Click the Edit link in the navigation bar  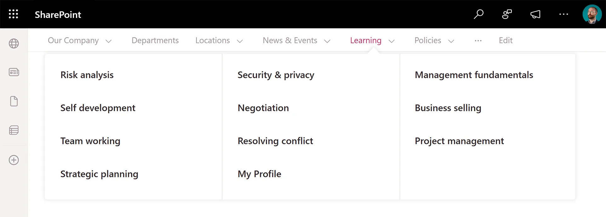[x=505, y=40]
